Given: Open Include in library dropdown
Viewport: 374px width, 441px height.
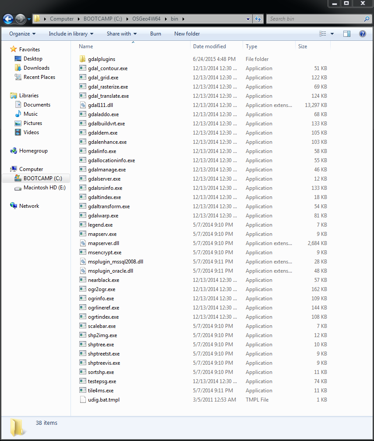Looking at the screenshot, I should [71, 34].
